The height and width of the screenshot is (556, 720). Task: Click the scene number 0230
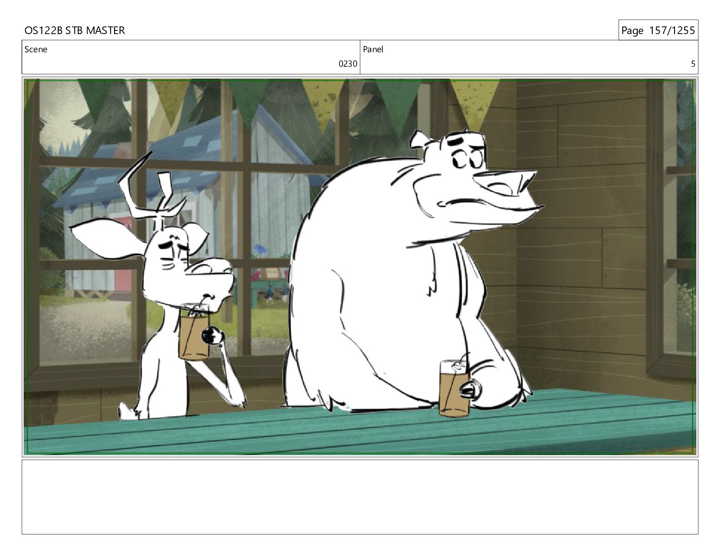coord(348,64)
